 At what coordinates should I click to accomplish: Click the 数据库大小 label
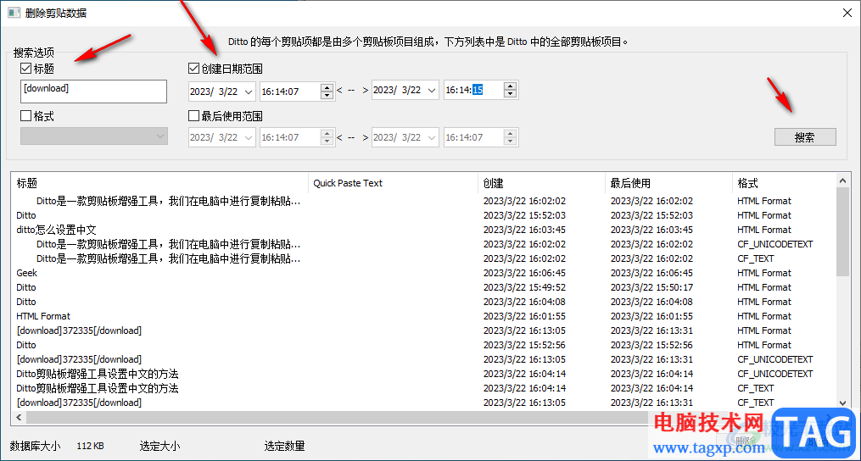tap(35, 447)
